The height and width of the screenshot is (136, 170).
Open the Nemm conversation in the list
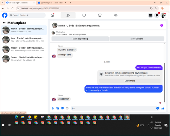click(x=24, y=30)
